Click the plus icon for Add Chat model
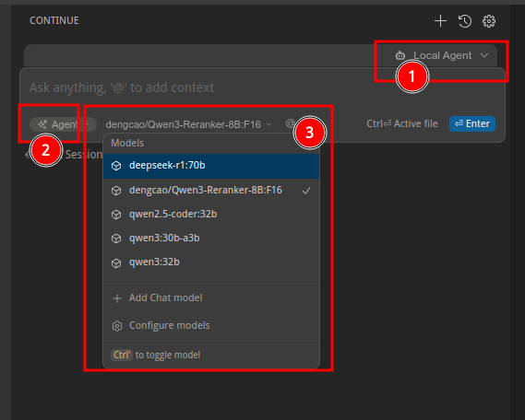The height and width of the screenshot is (420, 525). [117, 298]
